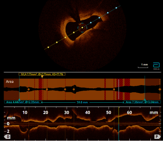Click the Abbott logo icon

click(x=156, y=65)
